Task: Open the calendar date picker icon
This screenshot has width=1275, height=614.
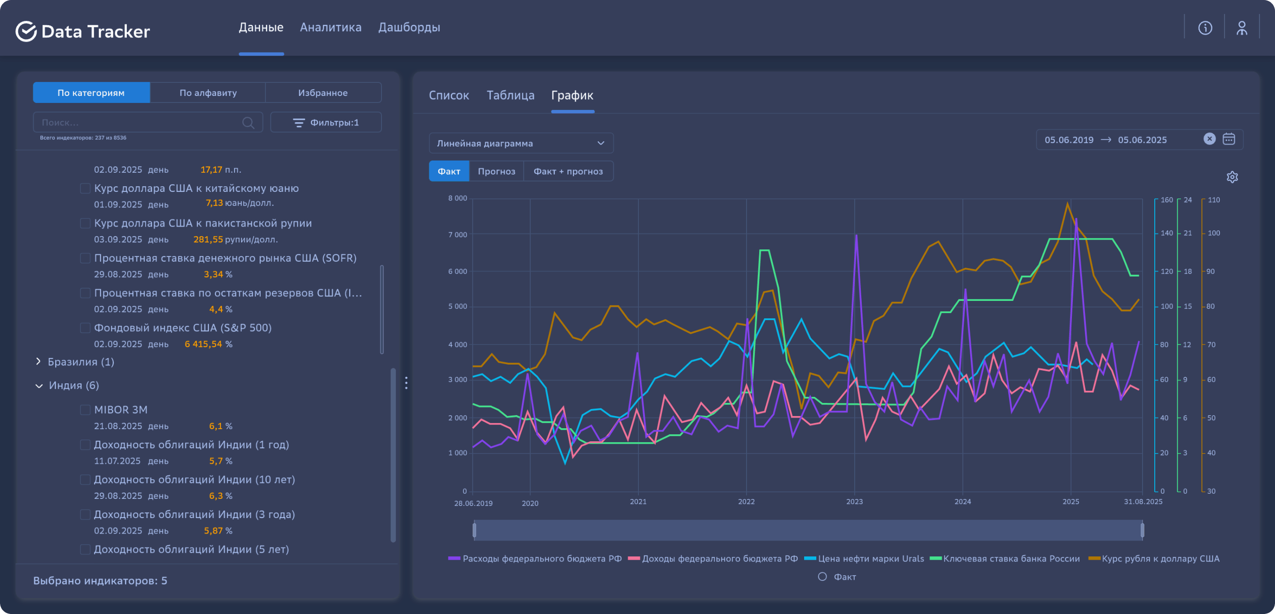Action: pos(1229,139)
